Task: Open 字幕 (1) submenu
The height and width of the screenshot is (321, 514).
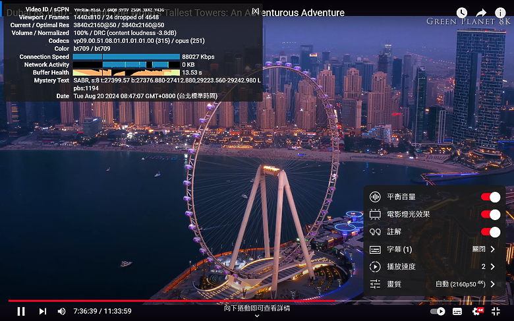Action: [x=435, y=249]
